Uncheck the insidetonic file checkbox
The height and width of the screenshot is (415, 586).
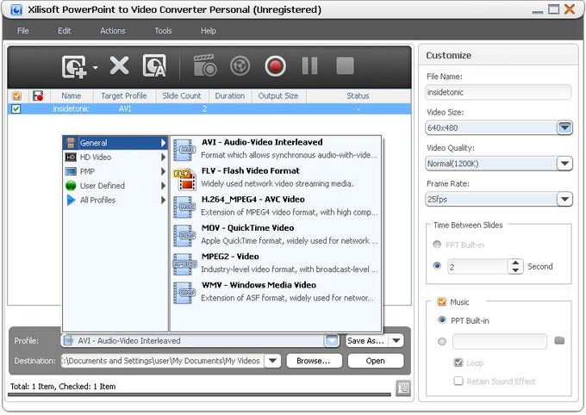click(16, 109)
